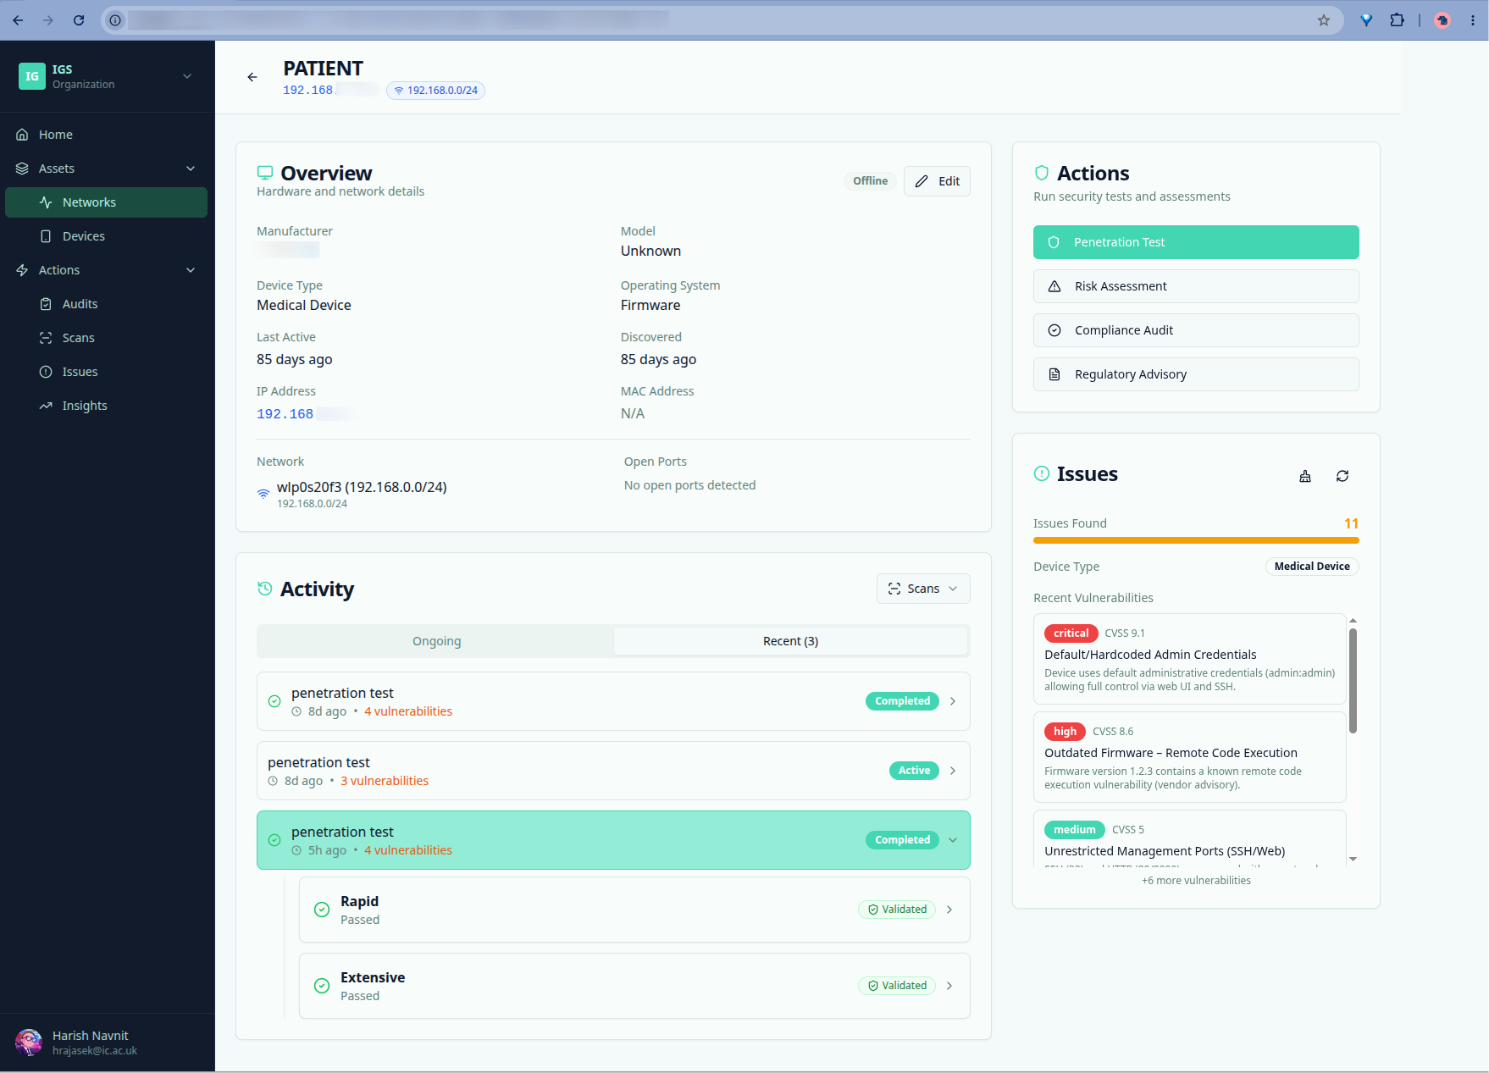Click the issues count 11
This screenshot has height=1073, width=1489.
click(x=1351, y=523)
